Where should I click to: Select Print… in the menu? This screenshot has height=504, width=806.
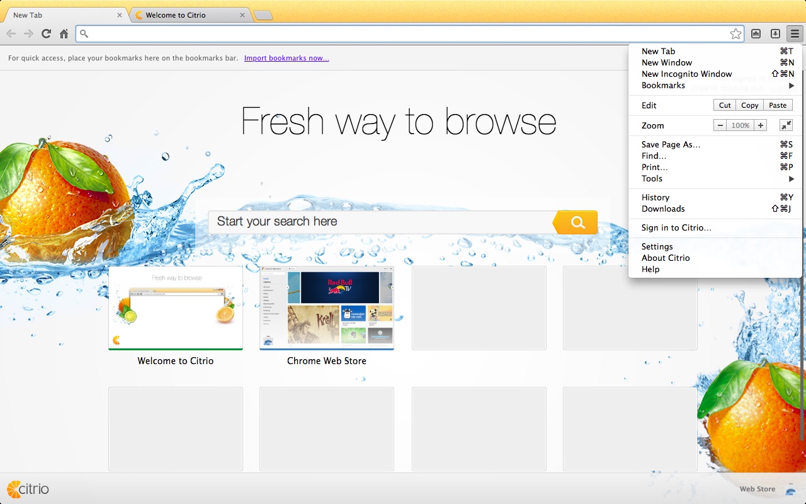pyautogui.click(x=715, y=167)
